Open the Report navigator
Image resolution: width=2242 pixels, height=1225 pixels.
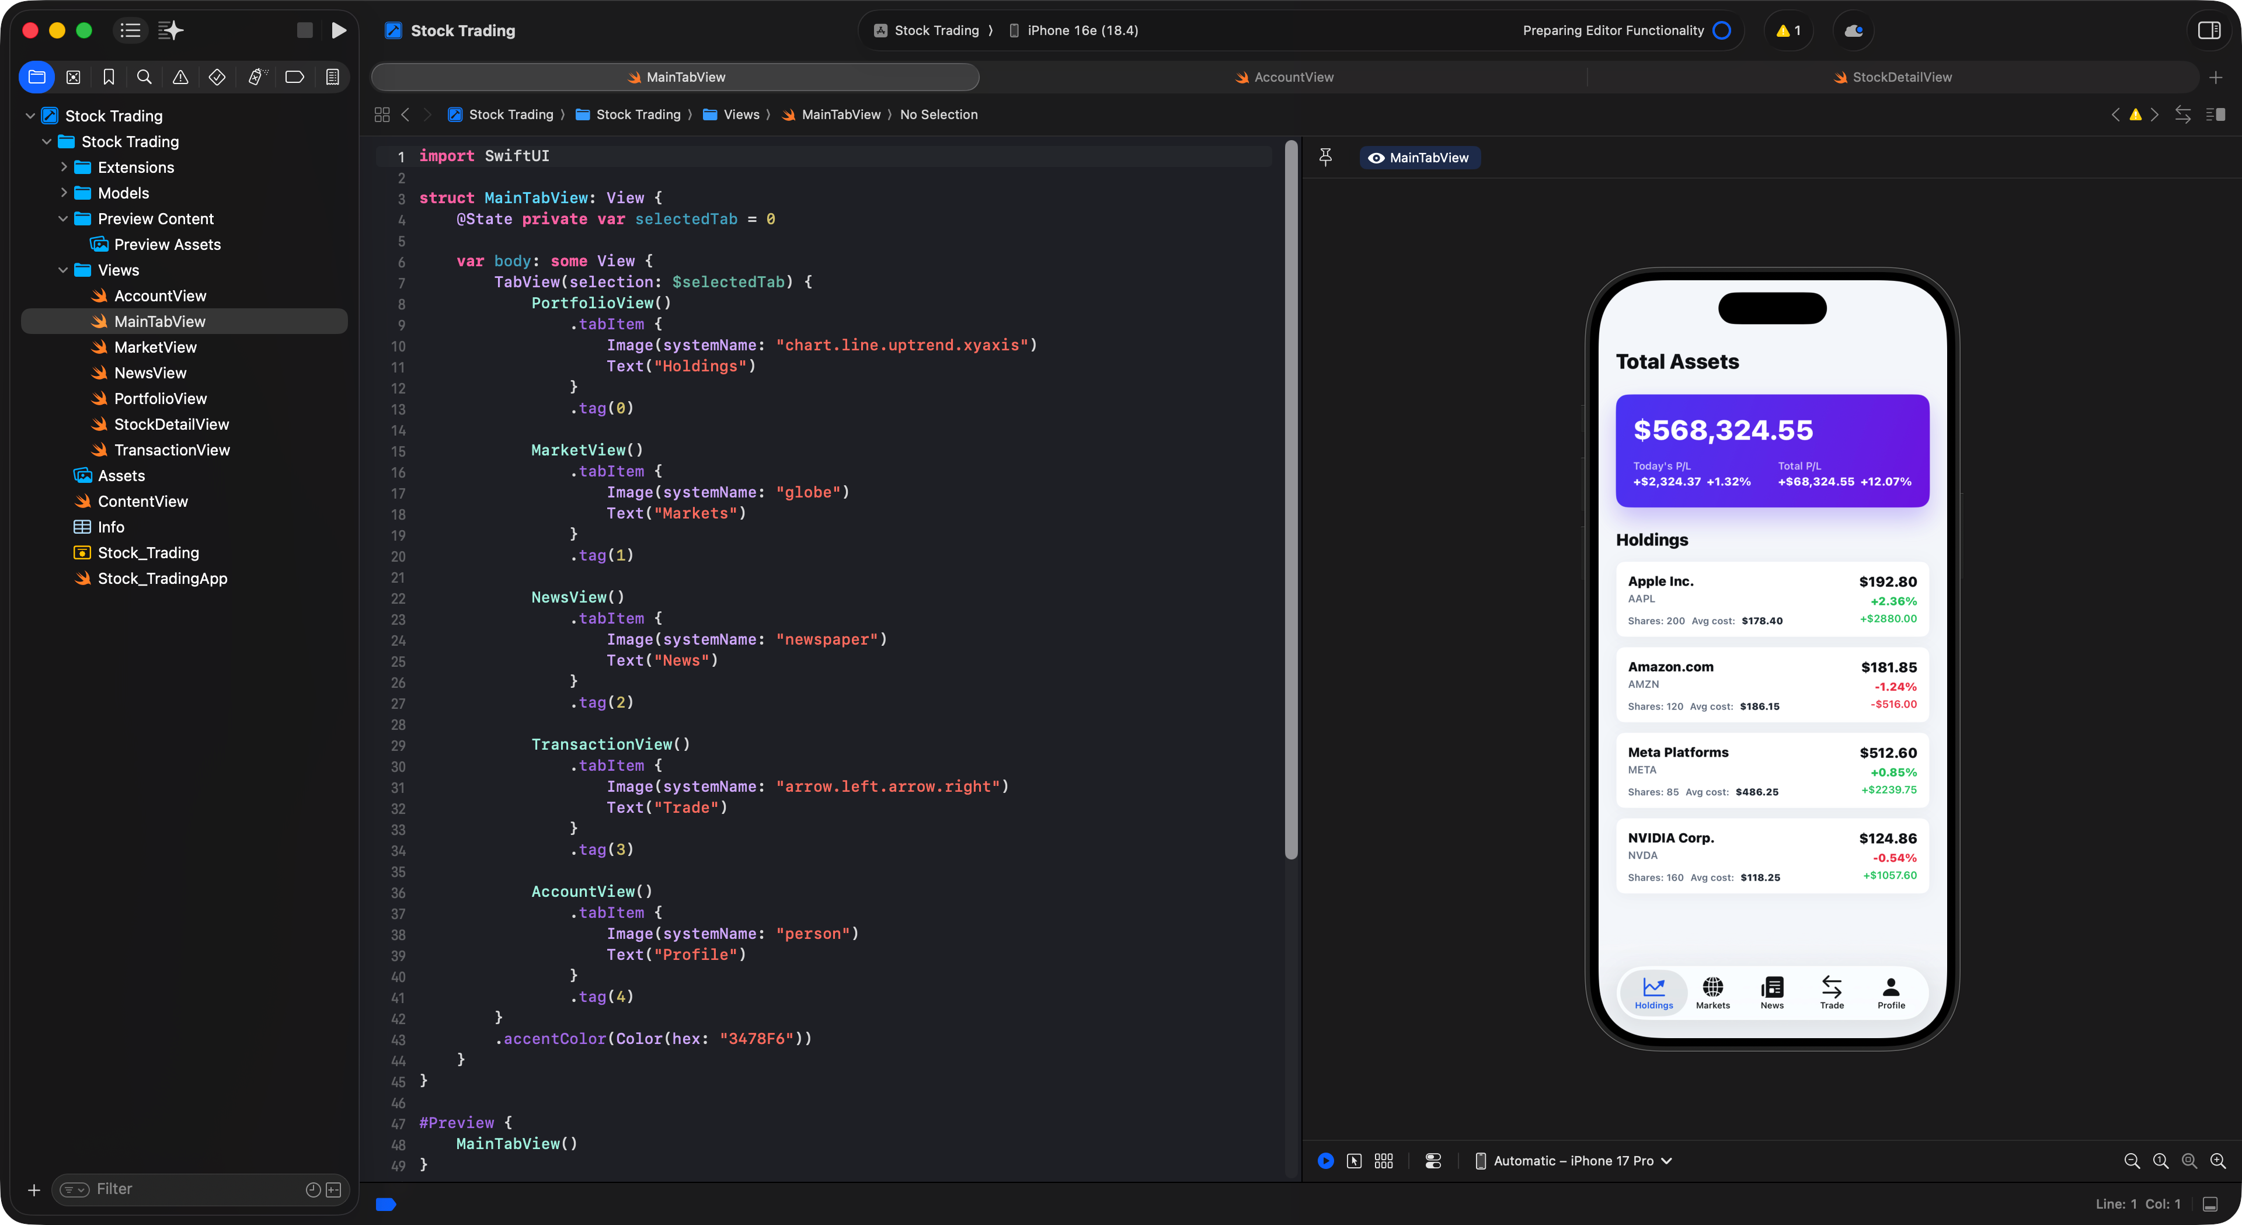point(332,78)
